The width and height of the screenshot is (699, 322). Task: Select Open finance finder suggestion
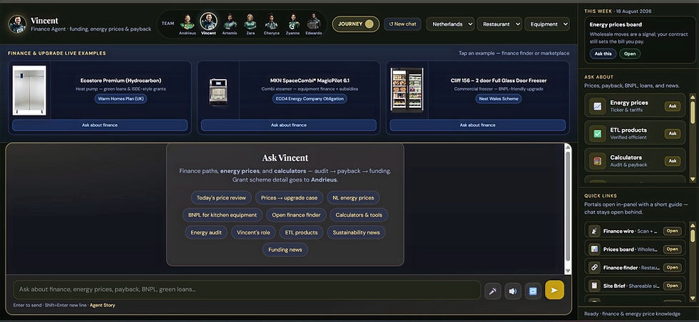click(297, 215)
